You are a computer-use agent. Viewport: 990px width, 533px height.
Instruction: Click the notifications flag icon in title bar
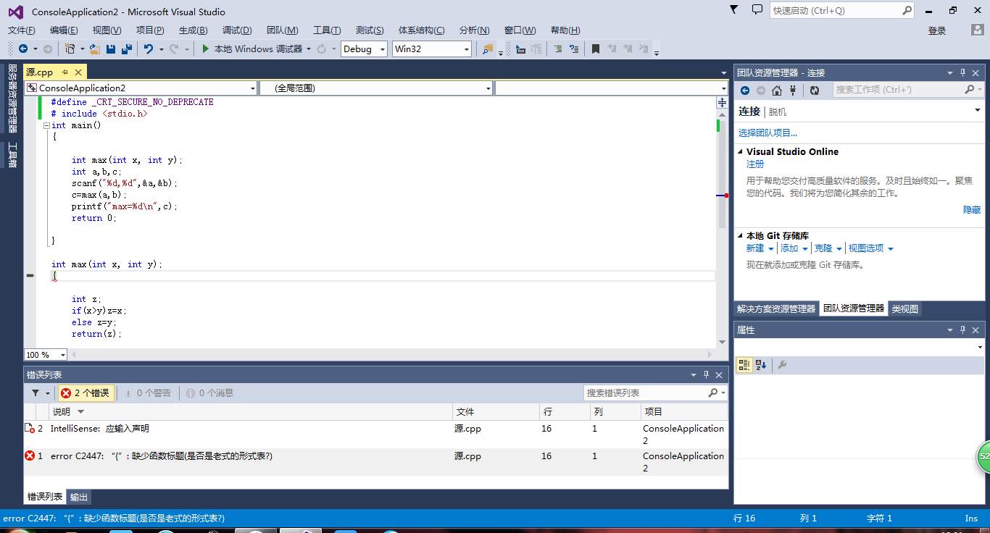(734, 9)
